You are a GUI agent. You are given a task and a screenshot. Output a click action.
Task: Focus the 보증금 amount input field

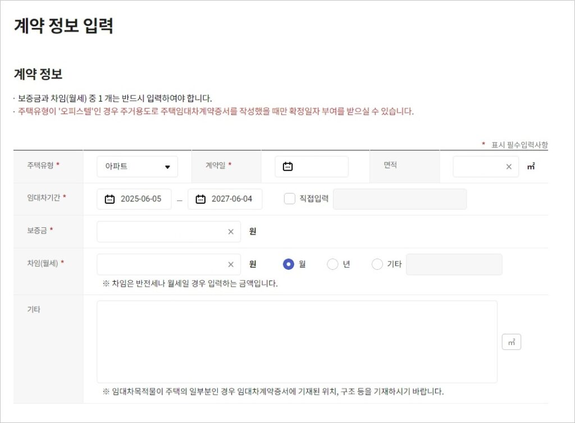tap(160, 232)
